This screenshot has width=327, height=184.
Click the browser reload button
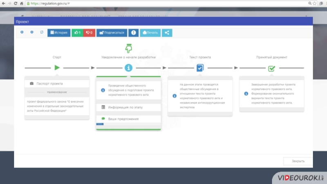click(x=16, y=3)
